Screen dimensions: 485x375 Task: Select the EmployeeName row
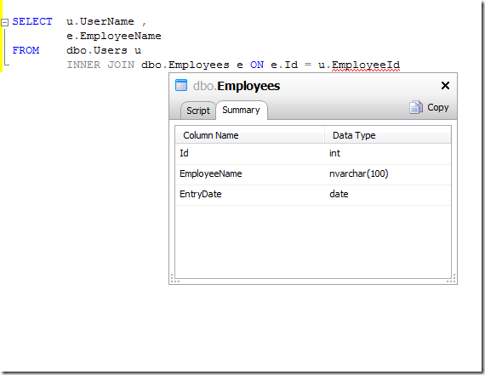tap(313, 173)
